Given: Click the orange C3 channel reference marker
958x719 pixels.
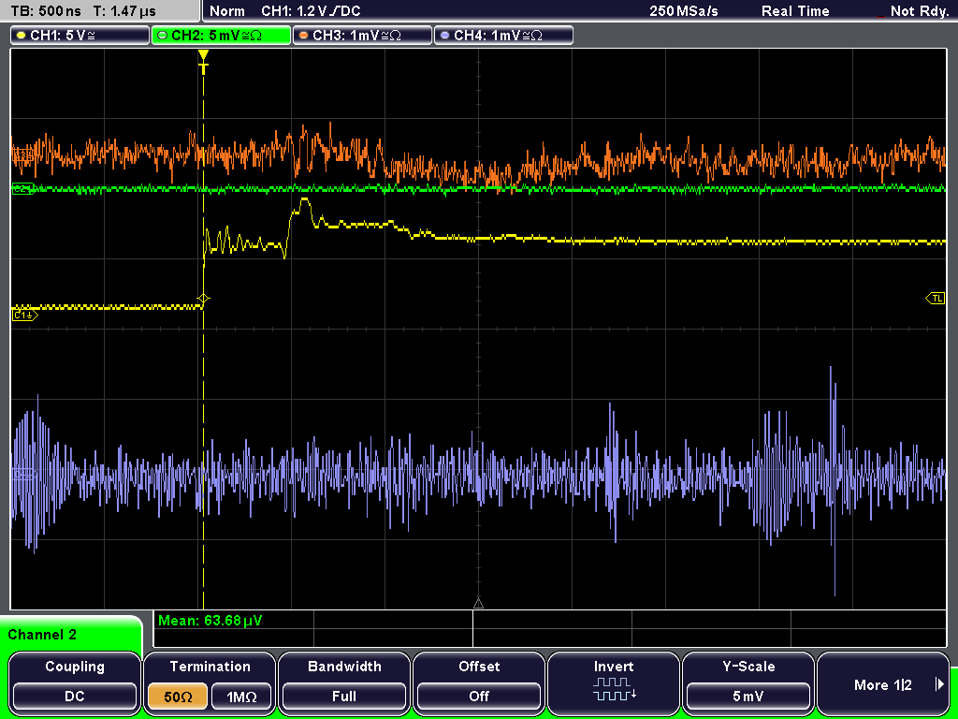Looking at the screenshot, I should (x=23, y=154).
